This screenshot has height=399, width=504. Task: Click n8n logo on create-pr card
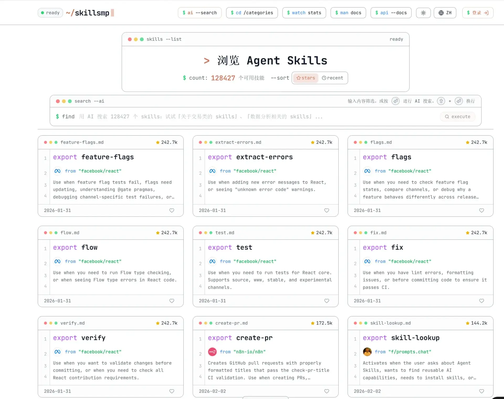212,352
